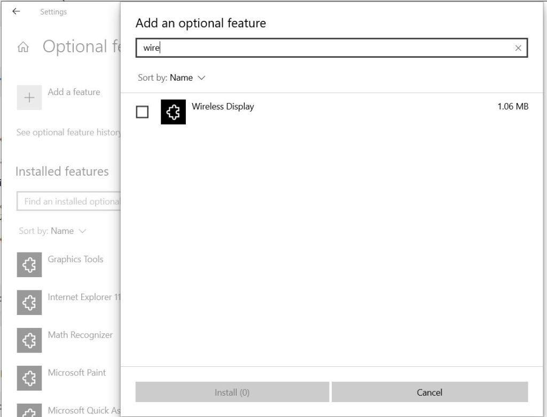Click the Wireless Display puzzle icon
Screen dimensions: 547x417
(x=173, y=112)
